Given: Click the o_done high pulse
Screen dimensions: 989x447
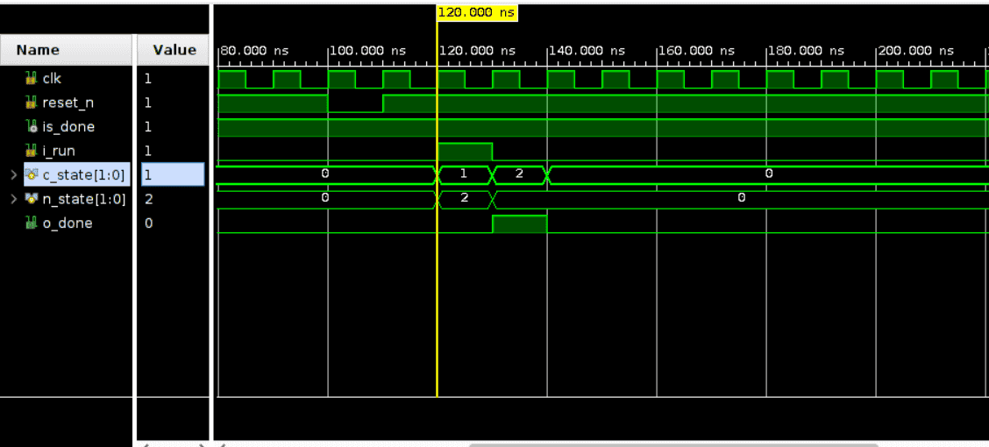Looking at the screenshot, I should [x=519, y=223].
